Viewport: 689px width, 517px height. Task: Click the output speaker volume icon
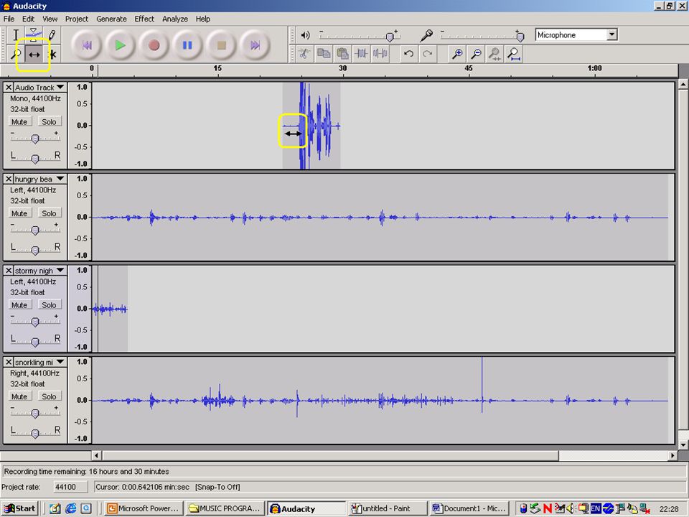[306, 35]
